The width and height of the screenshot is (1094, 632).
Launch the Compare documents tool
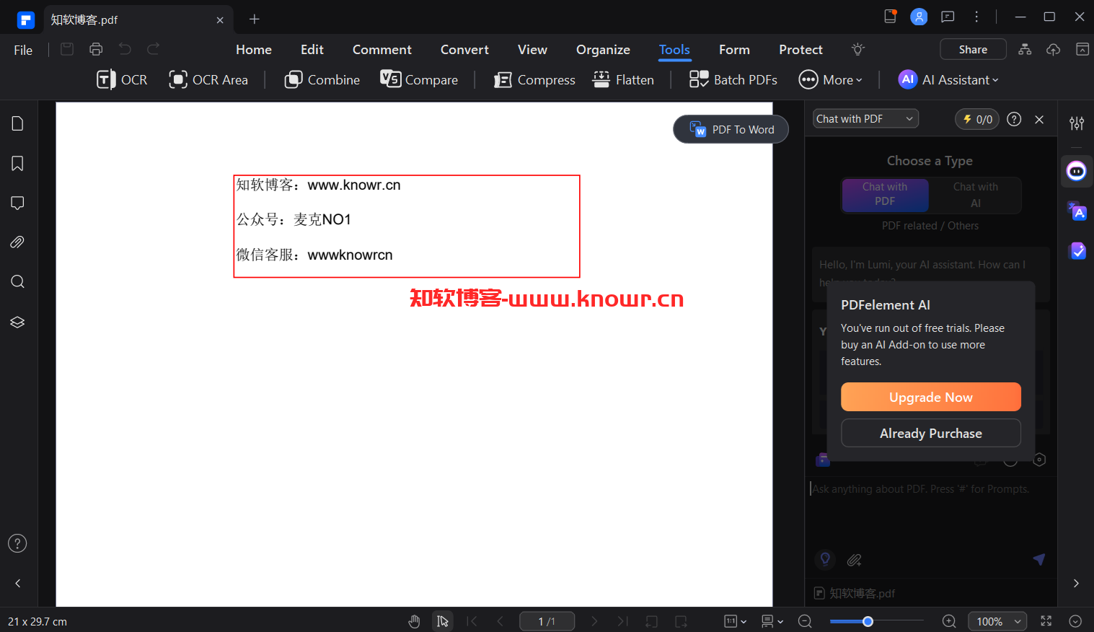point(419,79)
